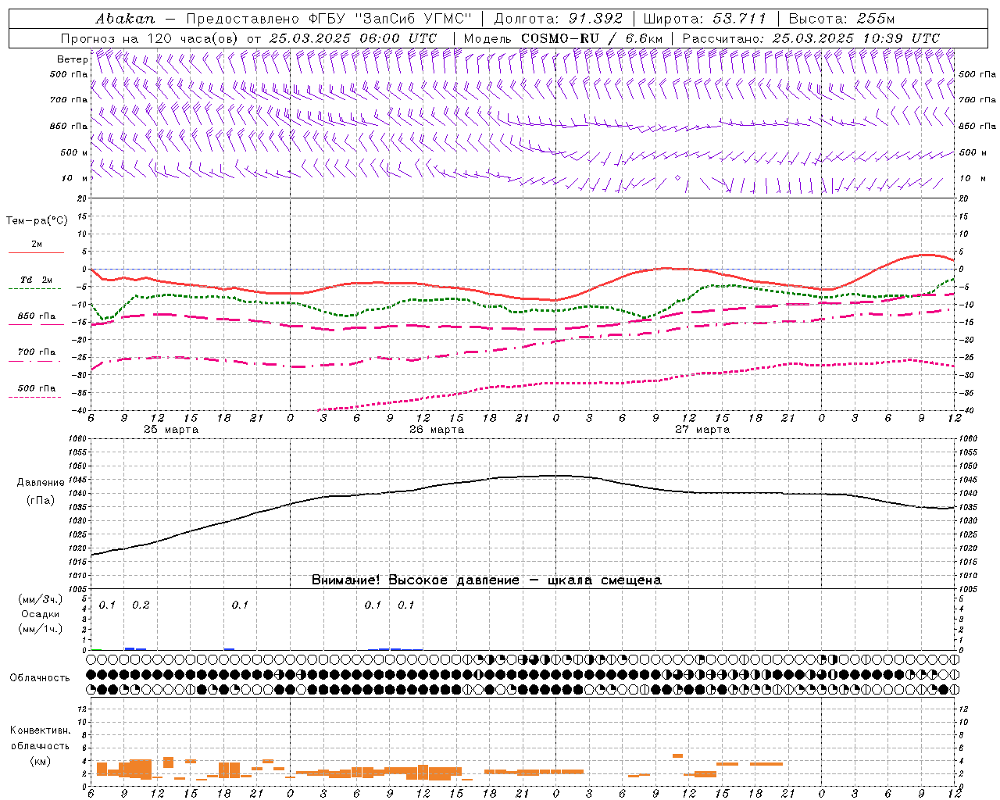Click the "27 марта" date label
This screenshot has height=800, width=1000.
pos(702,430)
